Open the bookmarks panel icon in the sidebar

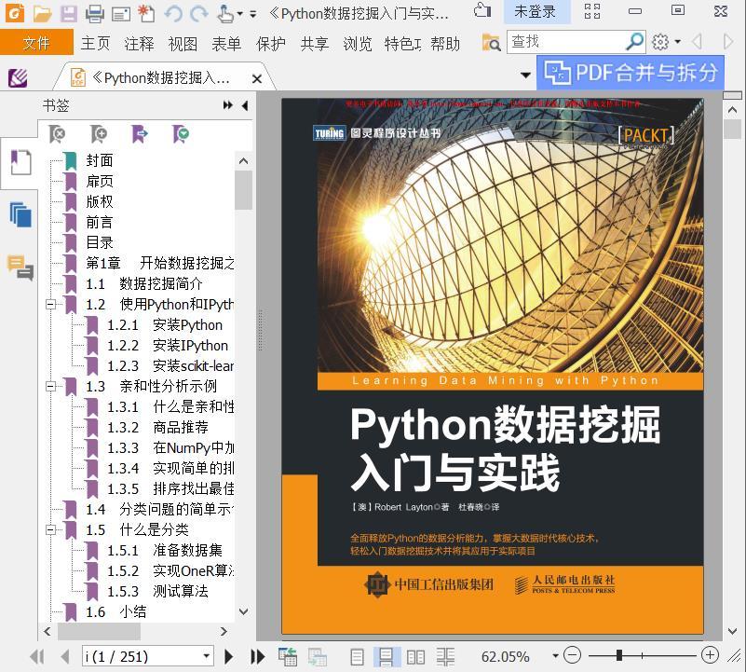[x=20, y=162]
